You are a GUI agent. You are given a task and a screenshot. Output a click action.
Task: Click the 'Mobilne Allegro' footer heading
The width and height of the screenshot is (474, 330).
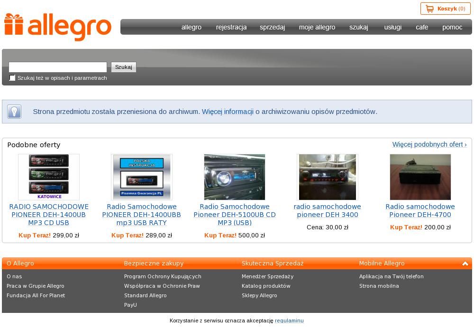point(382,264)
